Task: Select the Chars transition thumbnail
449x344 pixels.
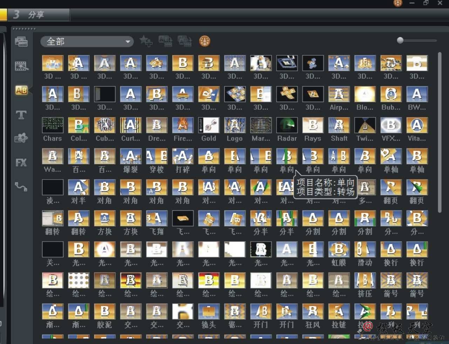Action: click(53, 126)
